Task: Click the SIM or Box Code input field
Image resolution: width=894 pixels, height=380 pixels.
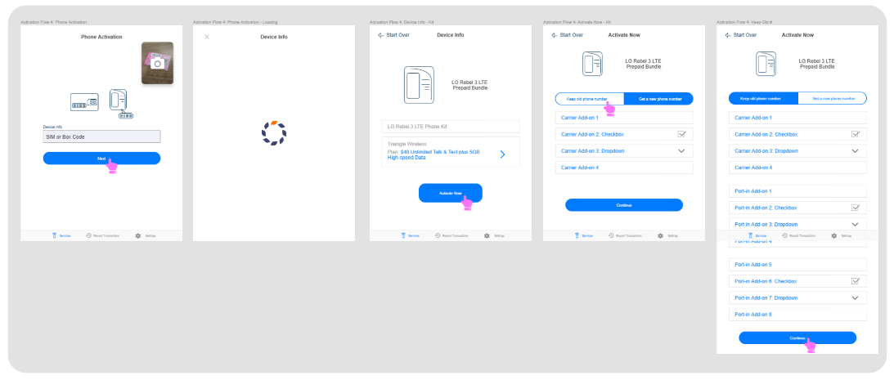Action: coord(101,137)
